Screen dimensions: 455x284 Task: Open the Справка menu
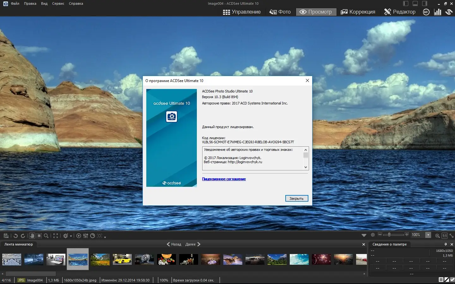76,3
